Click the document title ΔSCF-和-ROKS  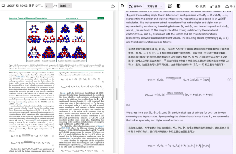[25, 6]
